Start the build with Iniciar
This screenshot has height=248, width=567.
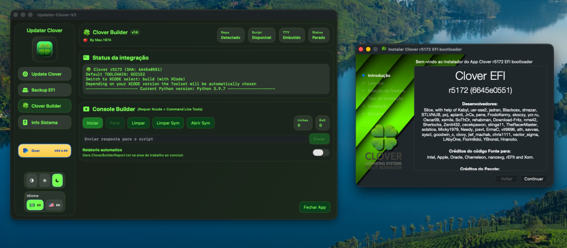point(92,123)
